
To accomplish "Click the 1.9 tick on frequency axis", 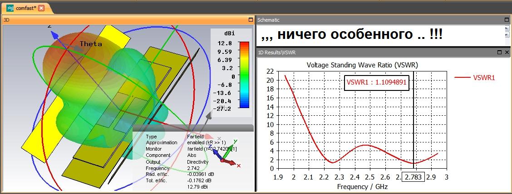I will coord(279,177).
